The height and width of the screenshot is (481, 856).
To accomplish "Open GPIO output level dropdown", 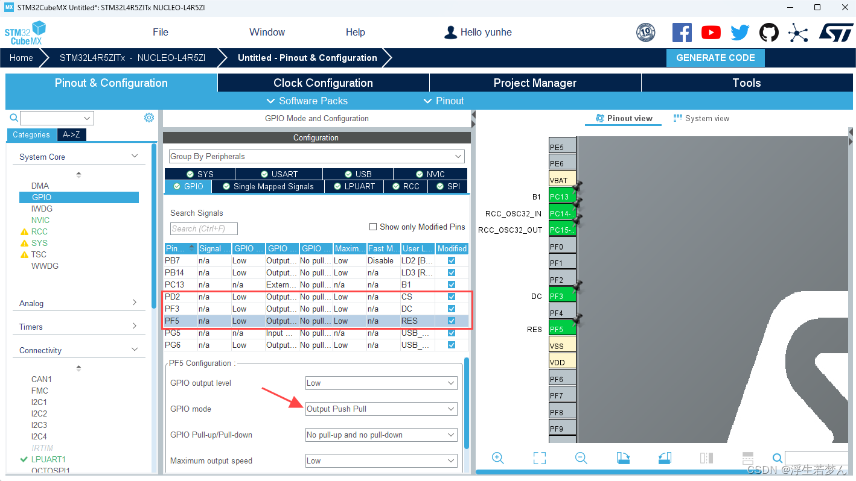I will click(382, 383).
